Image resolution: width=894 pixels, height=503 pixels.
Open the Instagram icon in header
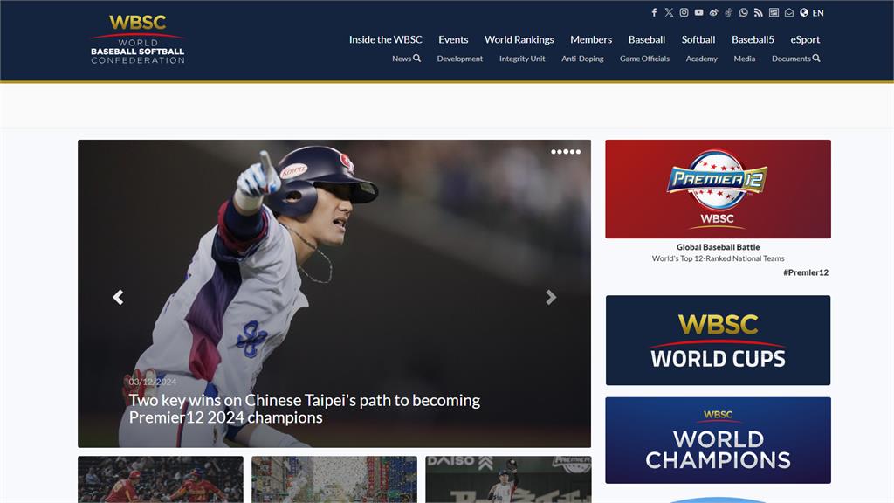coord(684,13)
